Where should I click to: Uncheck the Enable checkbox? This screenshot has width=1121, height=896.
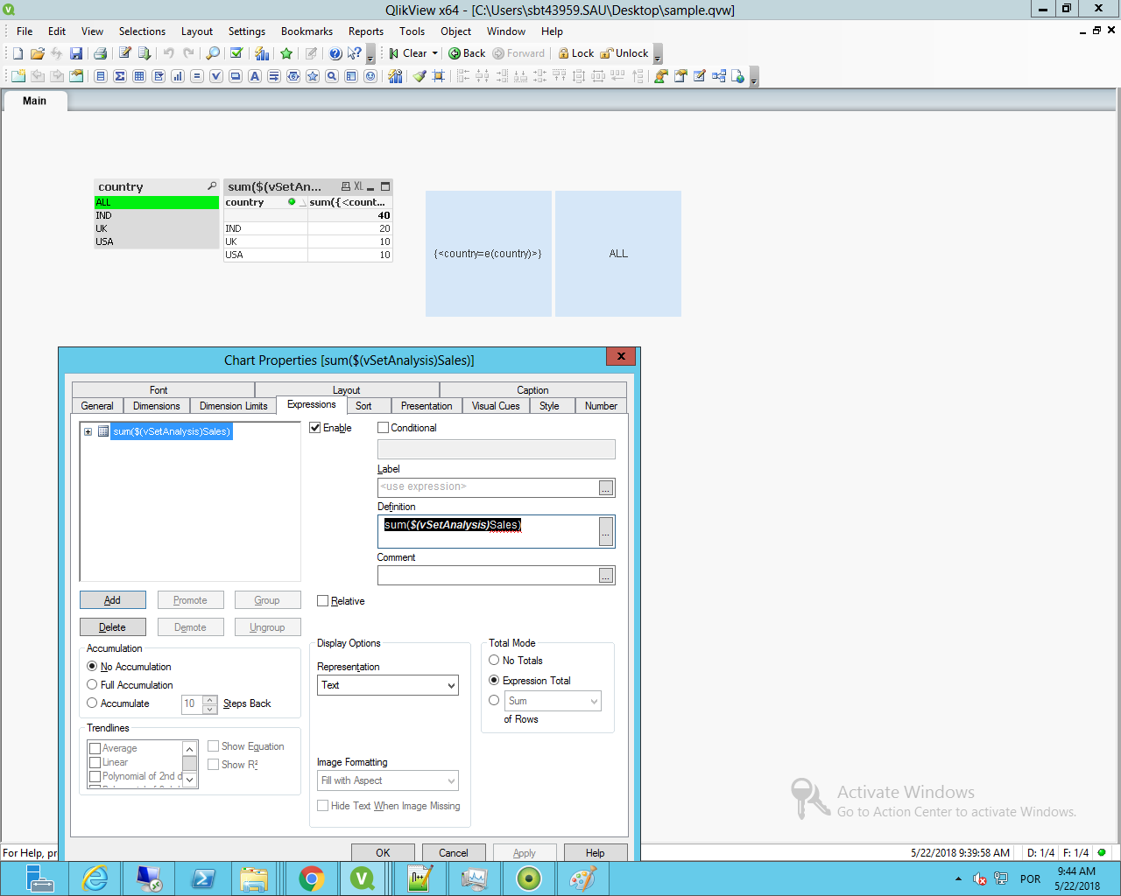click(x=315, y=428)
